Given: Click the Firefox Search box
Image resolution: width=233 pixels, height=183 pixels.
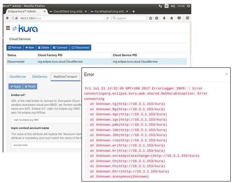Looking at the screenshot, I should coord(129,18).
